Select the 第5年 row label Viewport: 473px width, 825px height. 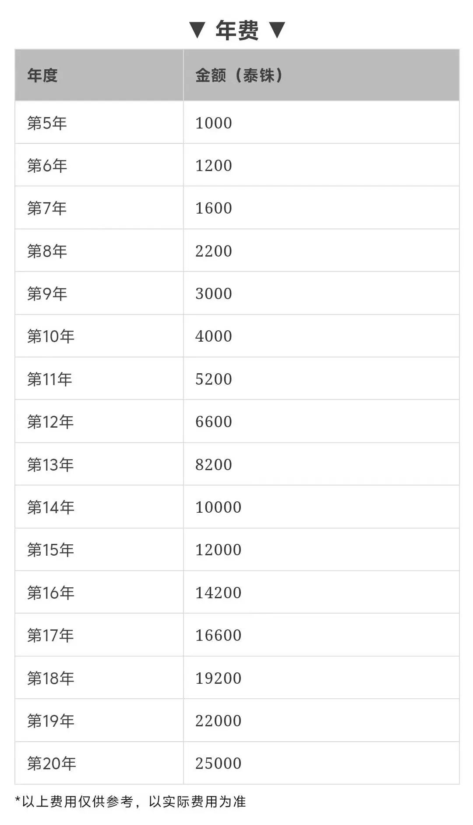pos(47,123)
